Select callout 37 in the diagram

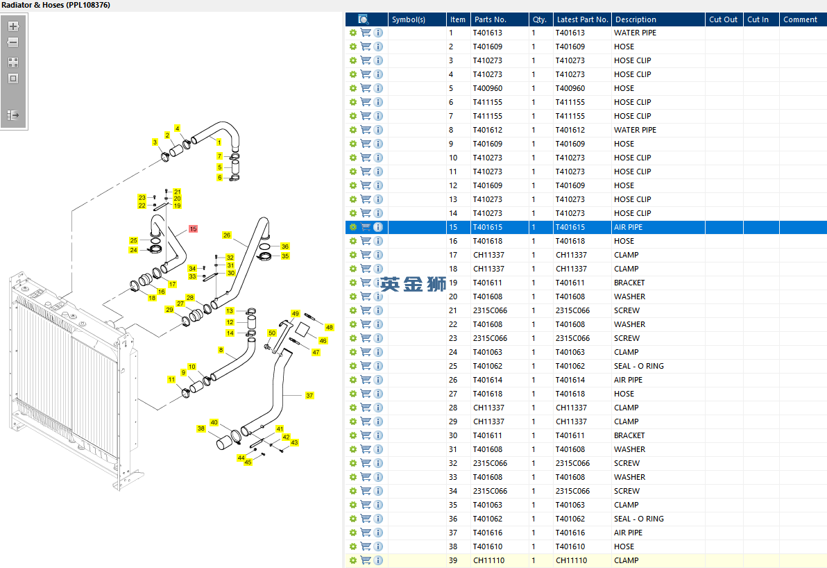[309, 395]
